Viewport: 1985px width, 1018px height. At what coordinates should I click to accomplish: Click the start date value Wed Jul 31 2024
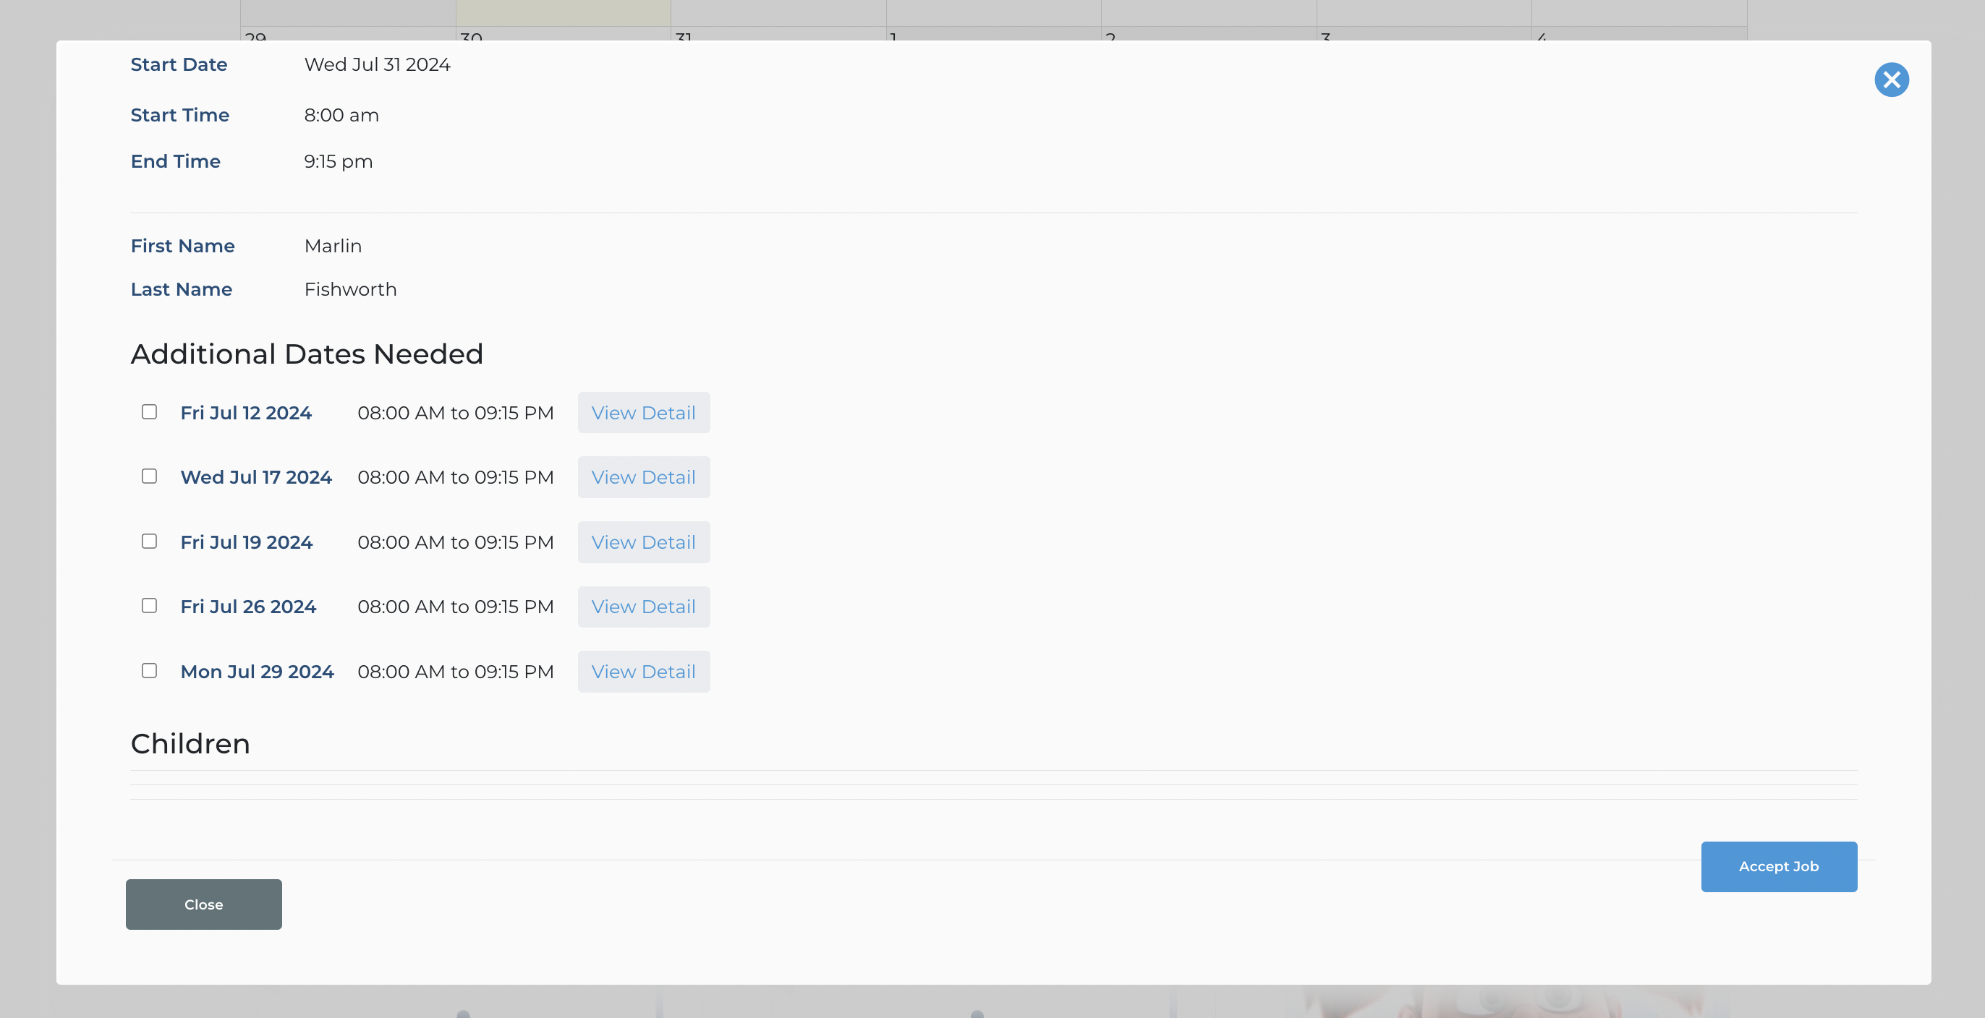(377, 64)
